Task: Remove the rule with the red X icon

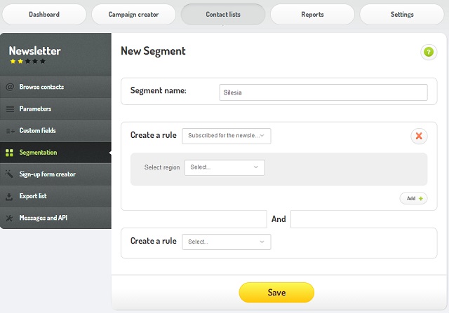Action: point(419,136)
